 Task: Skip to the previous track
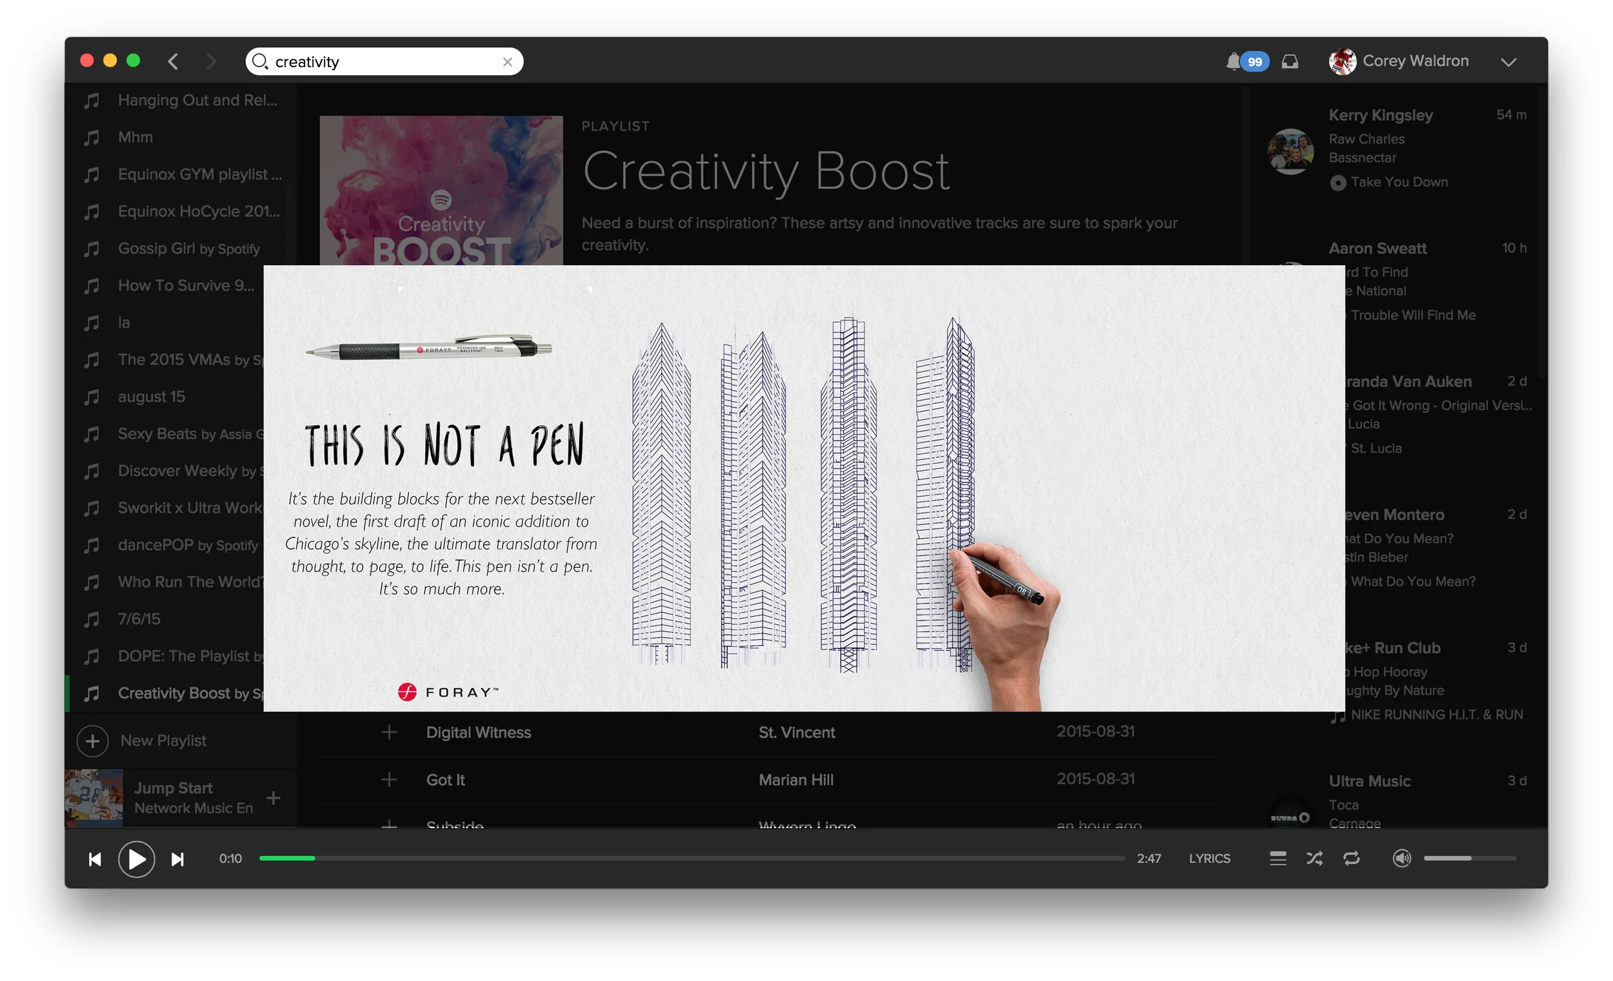(x=95, y=859)
